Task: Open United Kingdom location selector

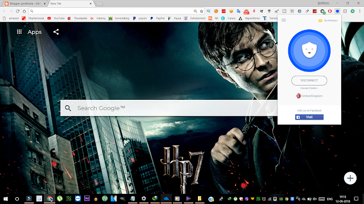Action: coord(309,96)
